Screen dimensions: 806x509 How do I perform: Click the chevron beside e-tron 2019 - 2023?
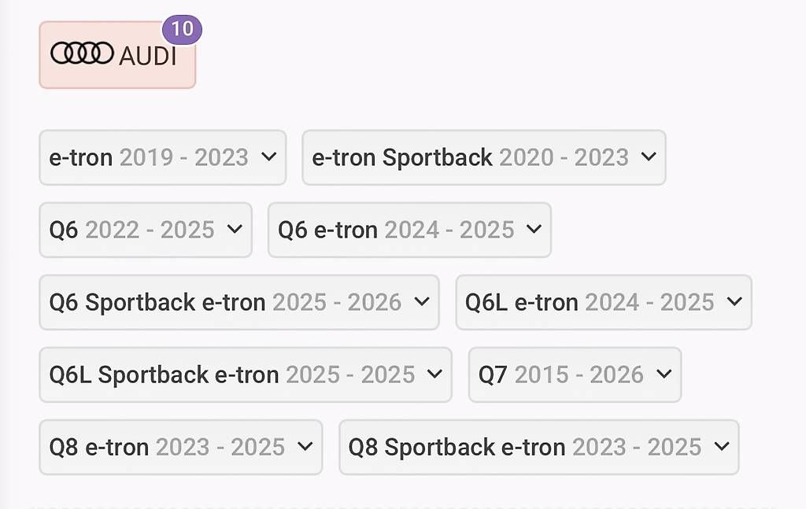pyautogui.click(x=268, y=157)
